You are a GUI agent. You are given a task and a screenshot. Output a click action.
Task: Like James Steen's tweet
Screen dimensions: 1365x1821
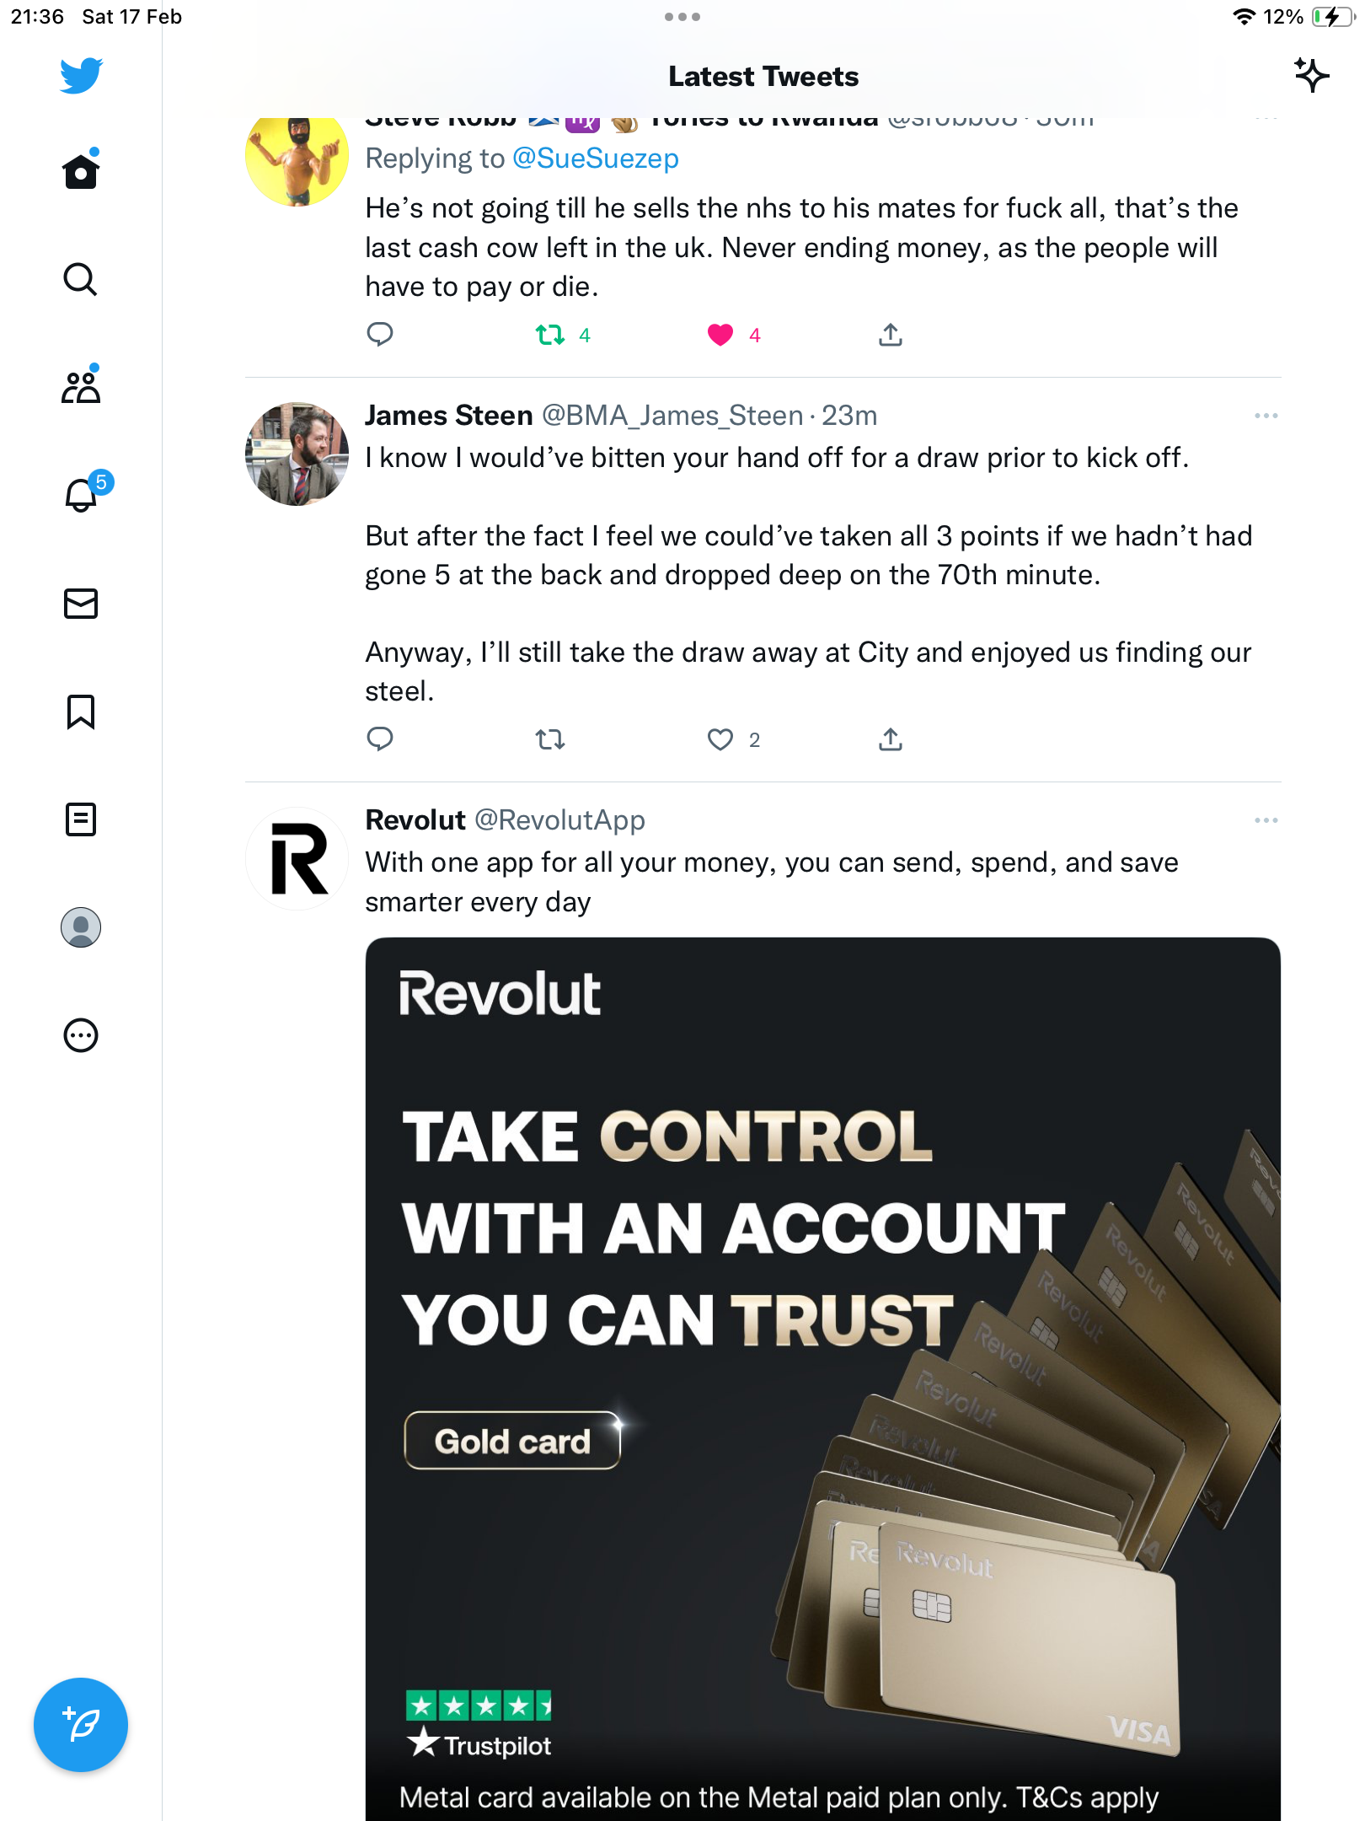pyautogui.click(x=720, y=739)
